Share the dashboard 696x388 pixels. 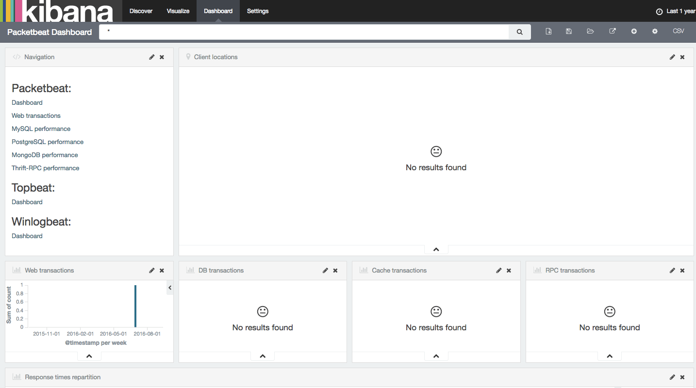pyautogui.click(x=613, y=31)
